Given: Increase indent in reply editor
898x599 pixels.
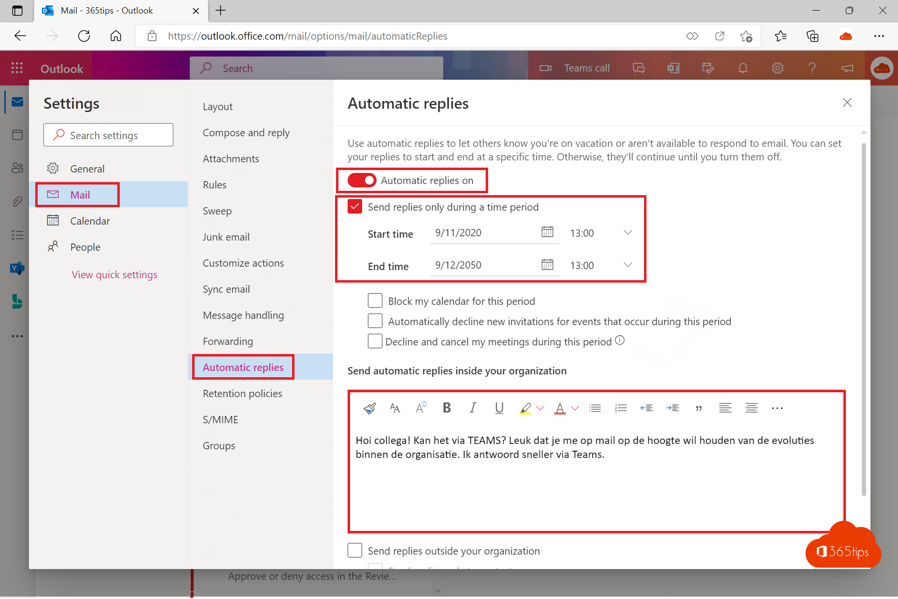Looking at the screenshot, I should tap(673, 408).
